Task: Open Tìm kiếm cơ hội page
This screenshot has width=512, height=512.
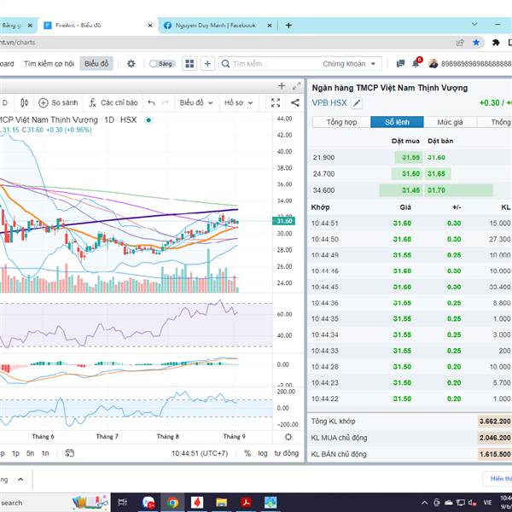Action: point(49,64)
